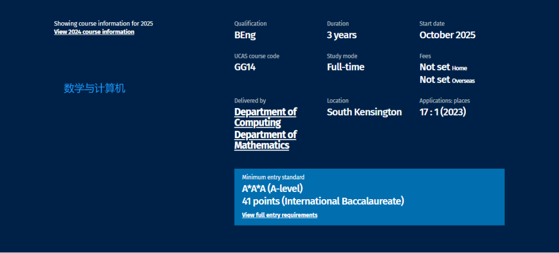
Task: Click the Applications: places label
Action: [x=444, y=101]
